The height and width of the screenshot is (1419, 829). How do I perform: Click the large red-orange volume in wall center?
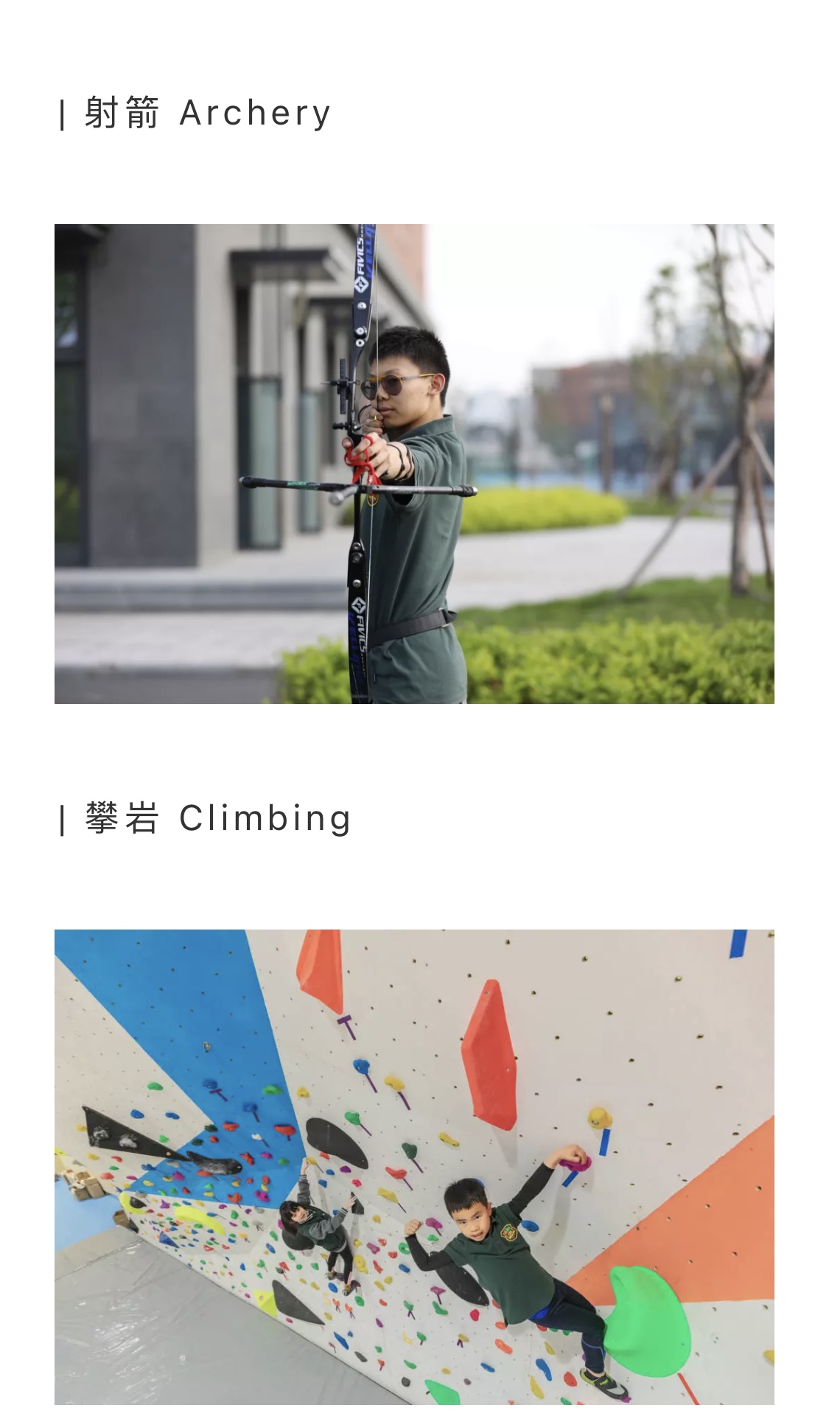click(x=489, y=1054)
